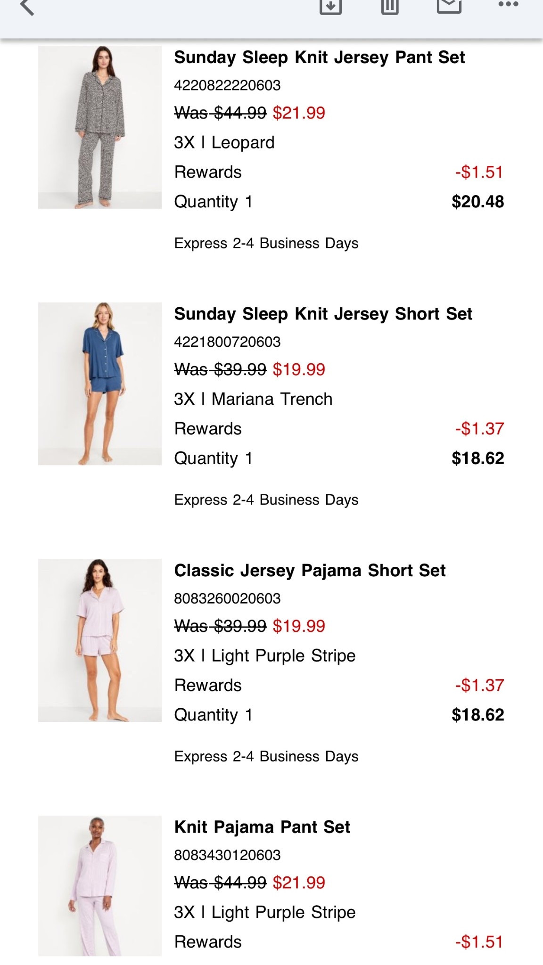
Task: Click "Quantity 1" under the Leopard pant set
Action: [x=213, y=202]
